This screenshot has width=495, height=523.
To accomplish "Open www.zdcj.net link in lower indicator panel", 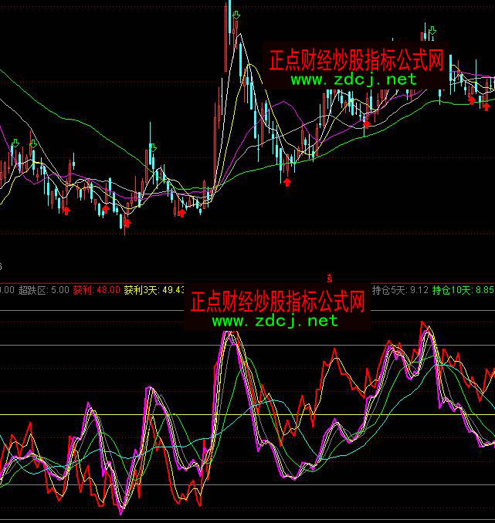I will pos(275,320).
